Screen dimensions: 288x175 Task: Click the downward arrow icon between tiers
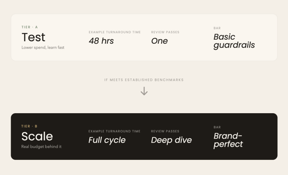coord(144,91)
